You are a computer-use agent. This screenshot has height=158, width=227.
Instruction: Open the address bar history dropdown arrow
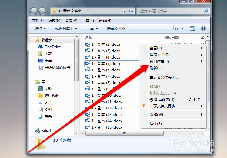point(124,11)
